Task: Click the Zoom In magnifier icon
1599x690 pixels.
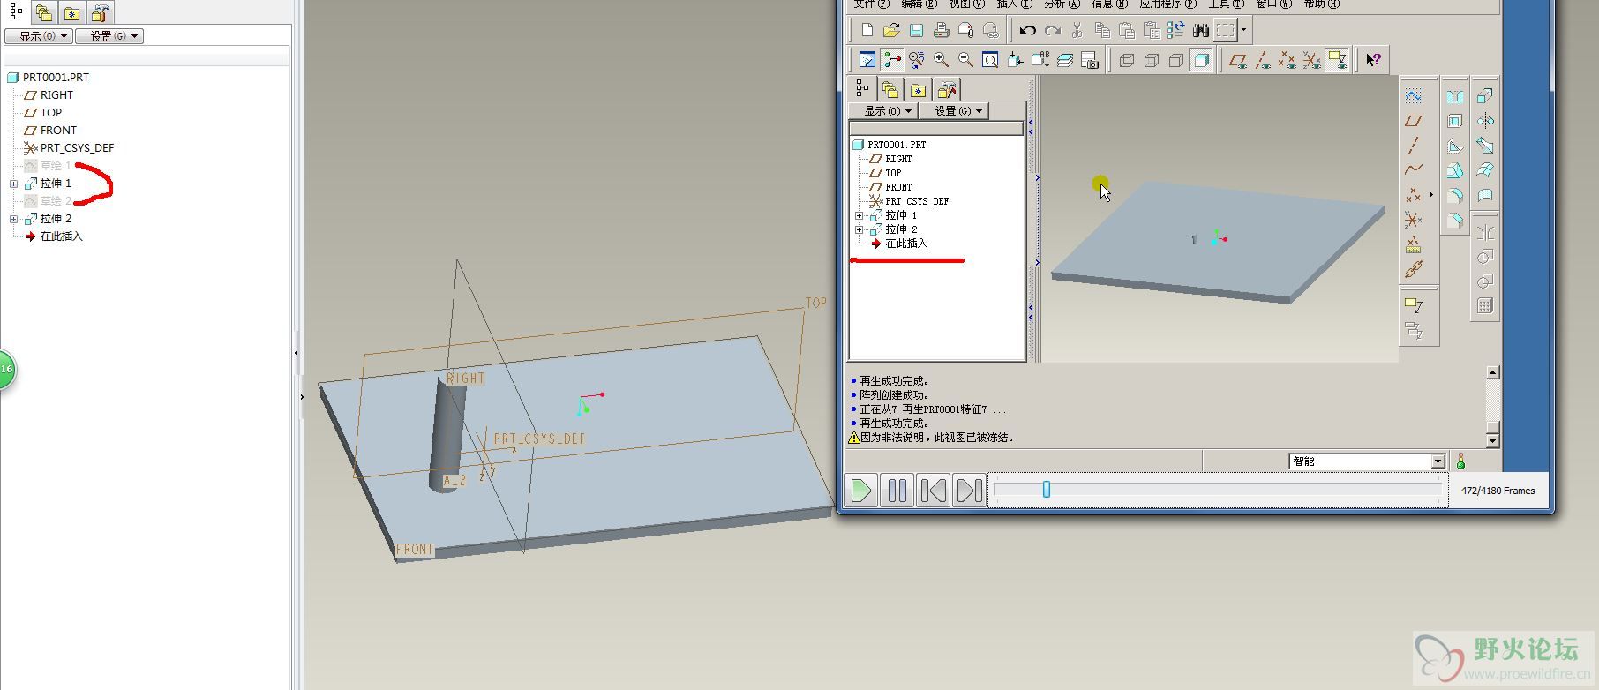Action: 941,60
